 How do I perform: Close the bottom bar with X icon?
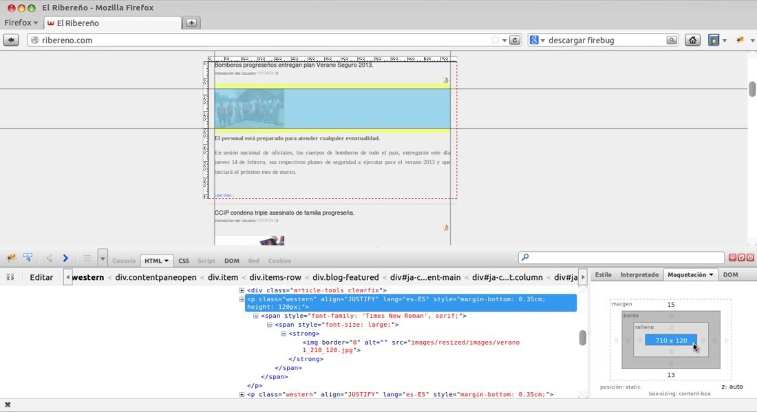[8, 404]
